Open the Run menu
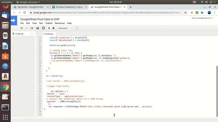The width and height of the screenshot is (218, 122). [x=41, y=23]
